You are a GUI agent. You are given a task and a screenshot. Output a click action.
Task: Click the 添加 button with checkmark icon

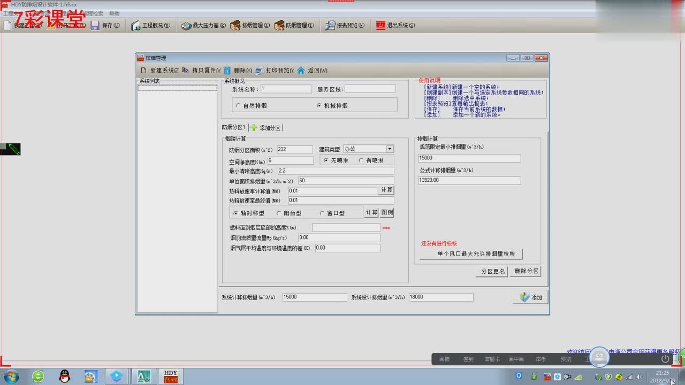(530, 297)
